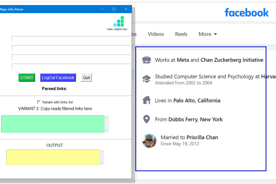Image resolution: width=276 pixels, height=184 pixels.
Task: Click the house icon beside Lives in
Action: [146, 100]
